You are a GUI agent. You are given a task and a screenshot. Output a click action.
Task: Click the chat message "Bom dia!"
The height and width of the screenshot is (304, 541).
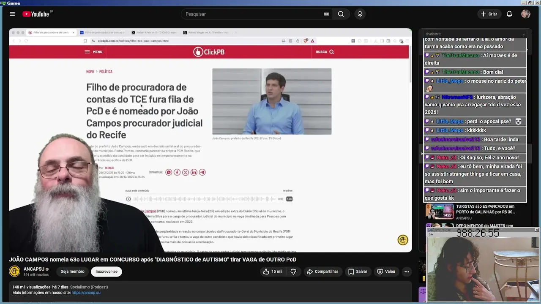493,72
